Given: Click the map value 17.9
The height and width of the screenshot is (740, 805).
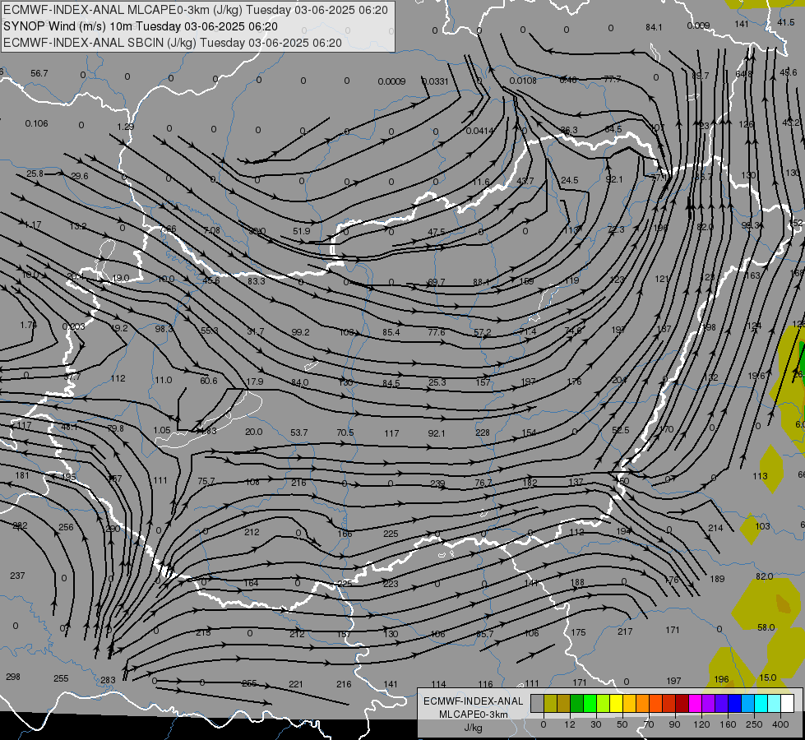Looking at the screenshot, I should pos(255,382).
